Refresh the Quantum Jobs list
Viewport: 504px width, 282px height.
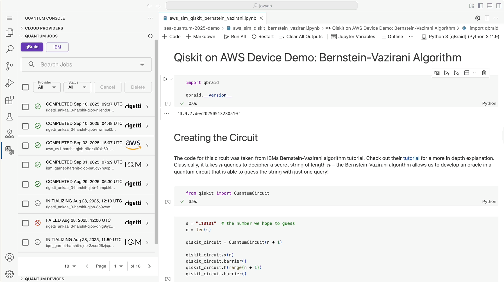(150, 36)
